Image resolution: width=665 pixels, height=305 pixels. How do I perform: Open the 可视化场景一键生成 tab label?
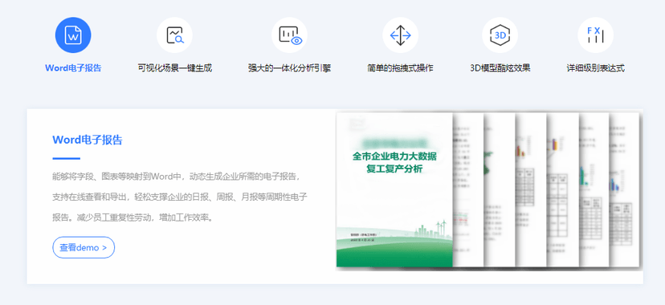coord(175,68)
